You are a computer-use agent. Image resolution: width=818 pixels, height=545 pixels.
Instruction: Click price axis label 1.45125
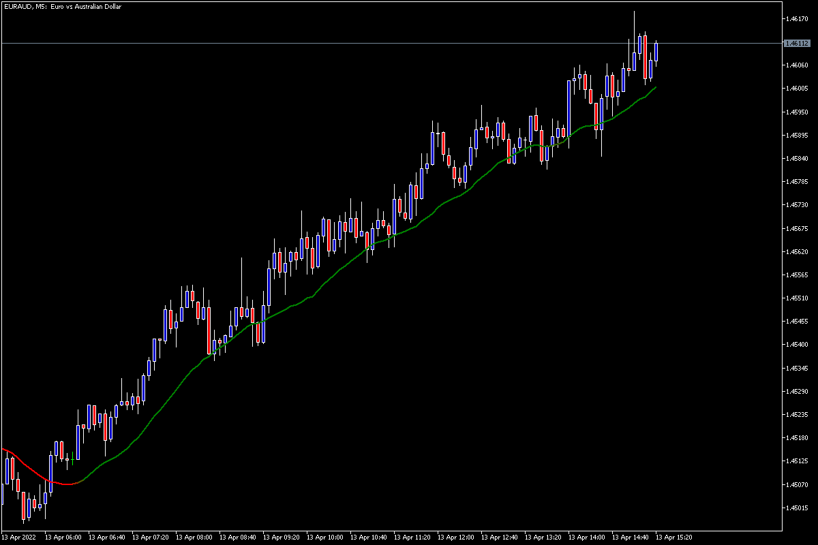tap(796, 461)
